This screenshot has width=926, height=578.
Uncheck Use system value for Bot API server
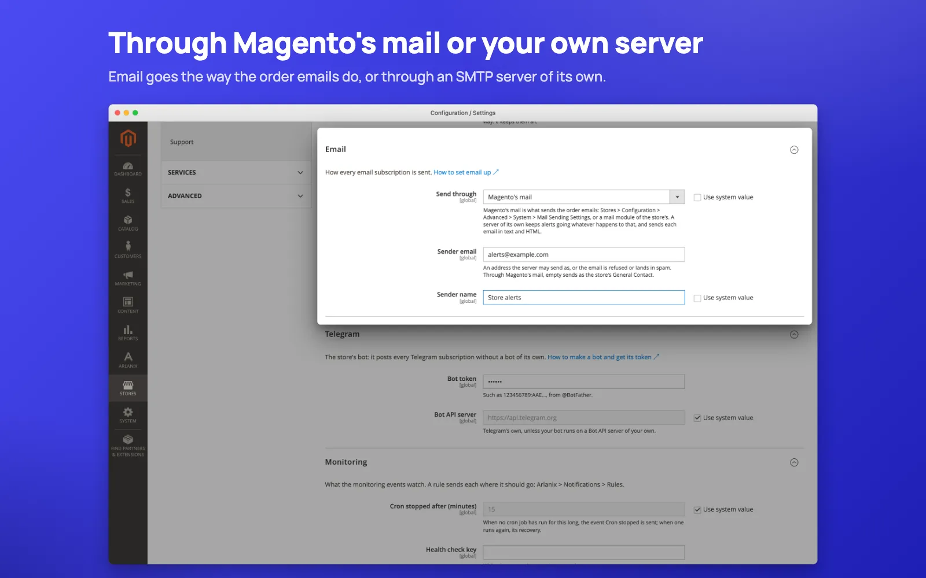[x=697, y=418]
